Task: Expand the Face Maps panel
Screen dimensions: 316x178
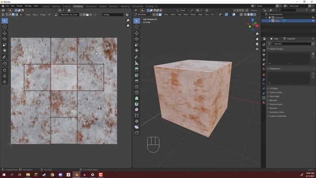Action: (275, 96)
